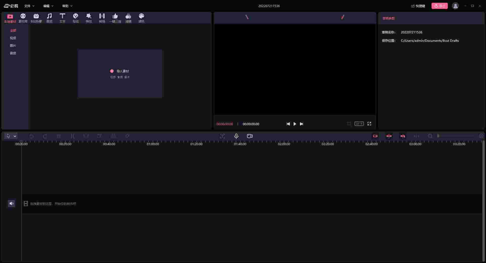Adjust the timeline zoom slider
Image resolution: width=486 pixels, height=263 pixels.
pyautogui.click(x=455, y=136)
